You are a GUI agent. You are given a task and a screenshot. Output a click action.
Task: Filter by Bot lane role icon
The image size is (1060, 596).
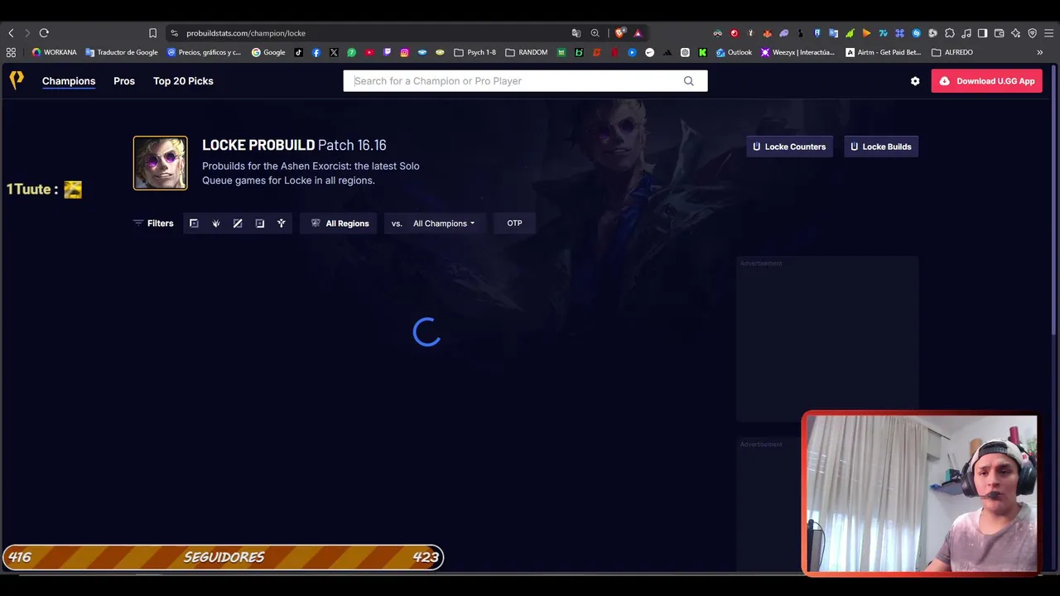pos(260,223)
